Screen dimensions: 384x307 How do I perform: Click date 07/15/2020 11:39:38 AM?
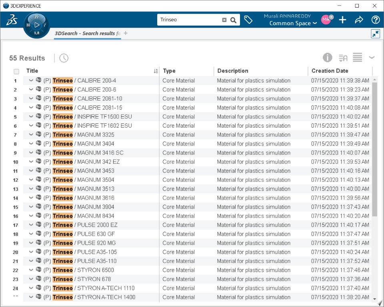340,80
